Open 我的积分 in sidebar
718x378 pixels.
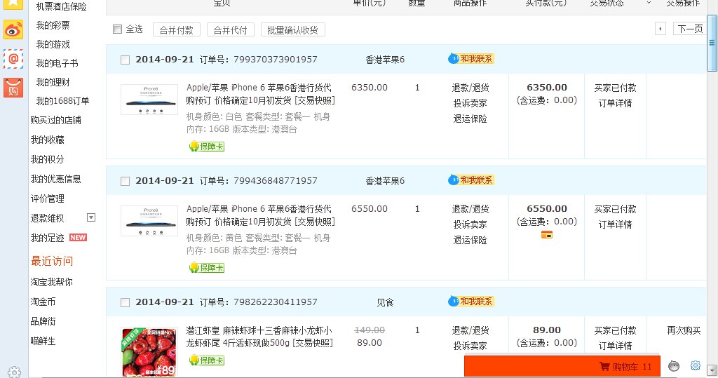click(x=47, y=159)
